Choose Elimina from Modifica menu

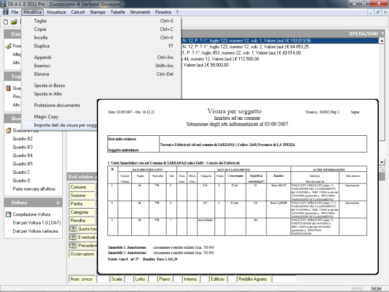[102, 74]
